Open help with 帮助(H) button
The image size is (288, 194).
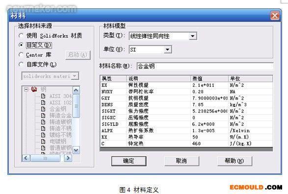[x=235, y=161]
